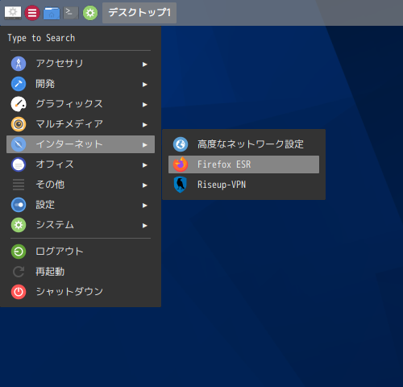Click the green ログアウト icon
This screenshot has width=403, height=387.
tap(19, 252)
